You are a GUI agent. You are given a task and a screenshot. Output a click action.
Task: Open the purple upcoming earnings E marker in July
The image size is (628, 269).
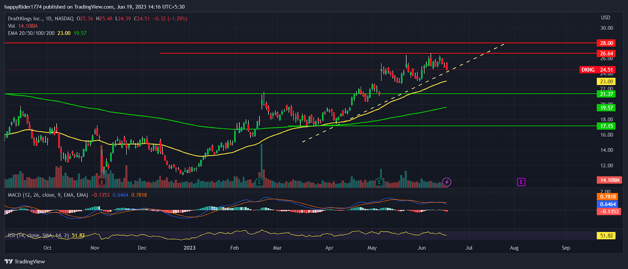[x=521, y=182]
